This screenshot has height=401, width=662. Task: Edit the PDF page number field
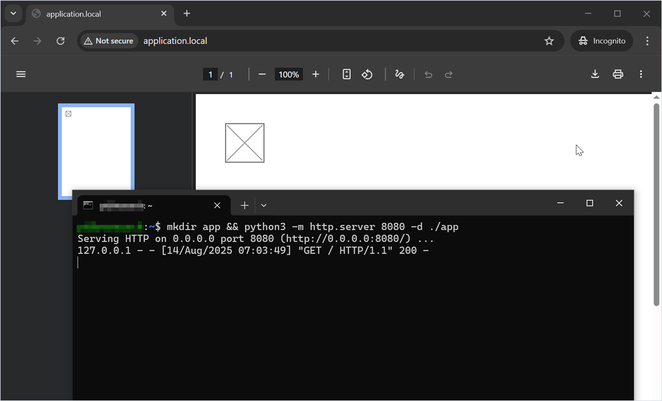[x=210, y=74]
